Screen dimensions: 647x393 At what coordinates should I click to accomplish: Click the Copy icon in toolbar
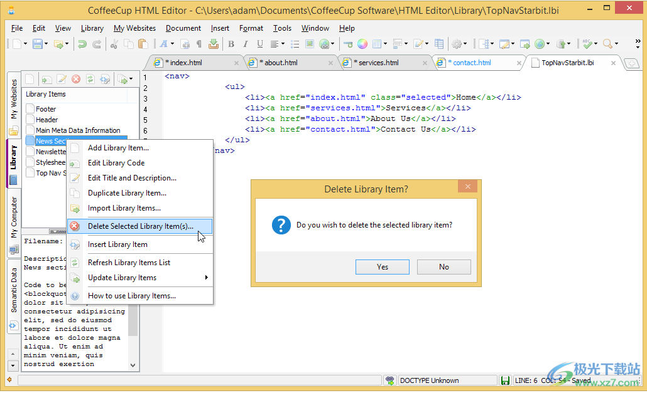pyautogui.click(x=129, y=44)
